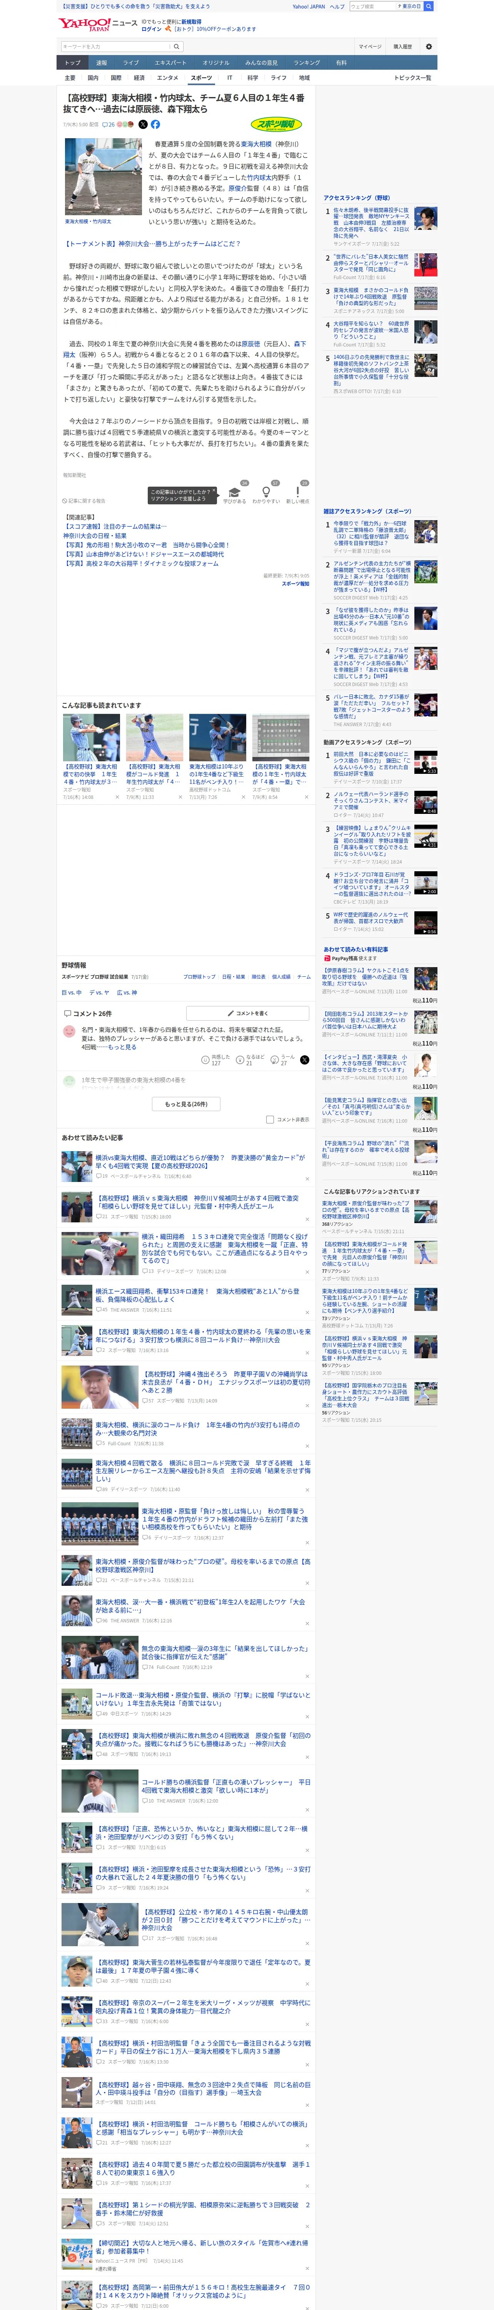Open the first-ranked 佐々木朗希 article thumbnail
This screenshot has width=494, height=2310.
[426, 218]
